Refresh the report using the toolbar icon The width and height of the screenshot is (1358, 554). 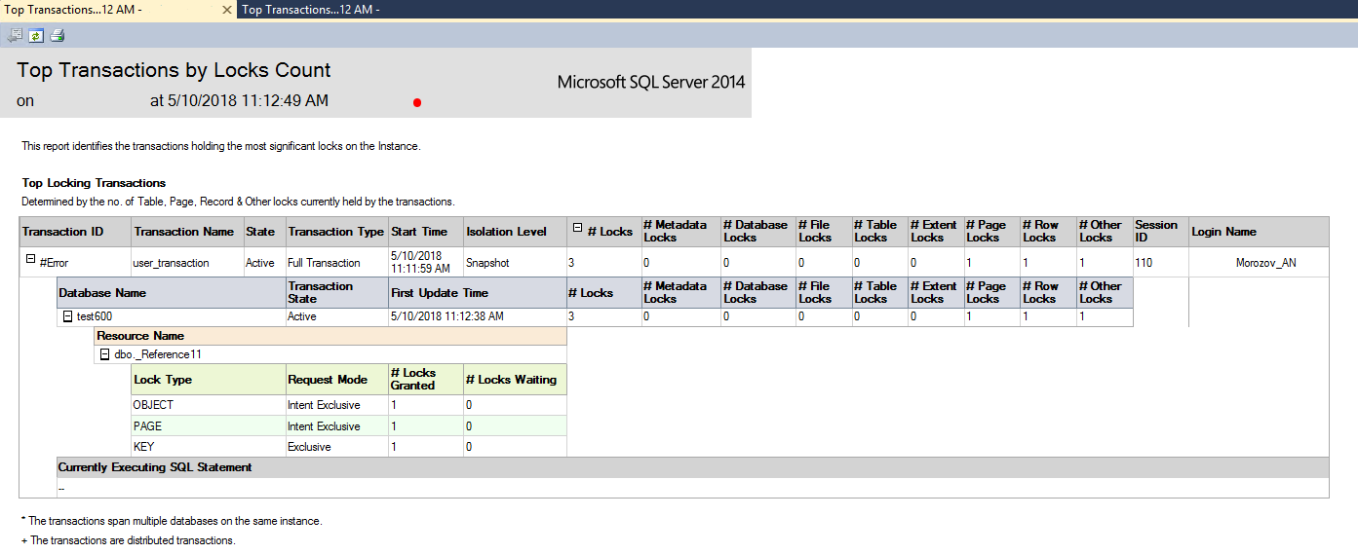36,36
